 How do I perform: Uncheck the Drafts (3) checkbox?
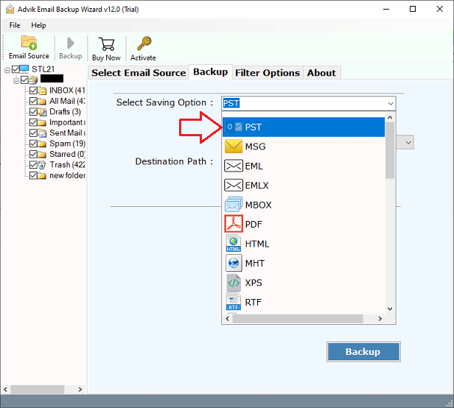tap(33, 112)
